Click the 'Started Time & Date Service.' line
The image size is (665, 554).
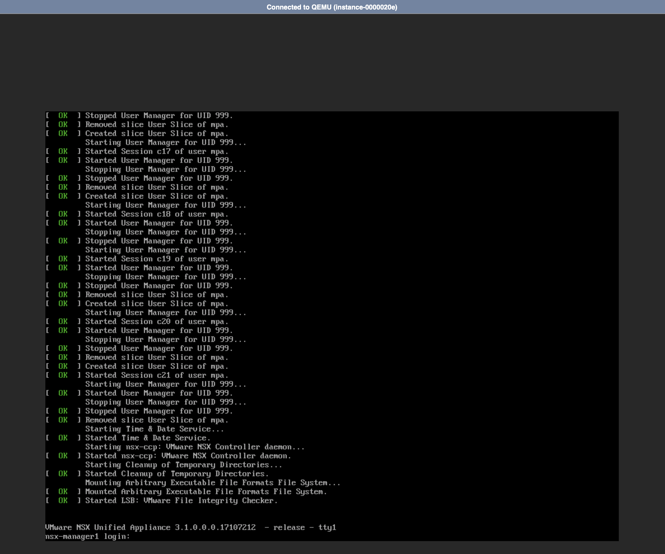148,438
